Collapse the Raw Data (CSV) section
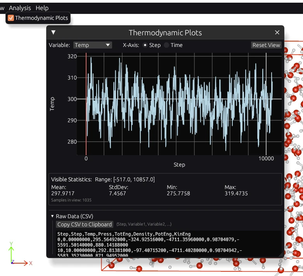Image resolution: width=303 pixels, height=276 pixels. pos(53,216)
